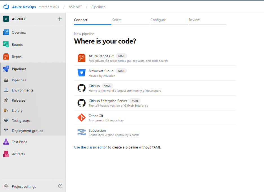Choose Bitbucket Cloud as code source
Image resolution: width=264 pixels, height=192 pixels.
(155, 73)
